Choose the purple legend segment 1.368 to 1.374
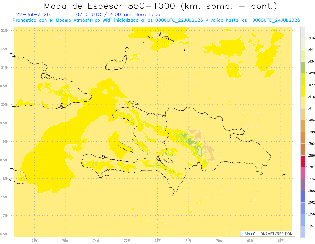Image resolution: width=315 pixels, height=244 pixels. pos(303,185)
